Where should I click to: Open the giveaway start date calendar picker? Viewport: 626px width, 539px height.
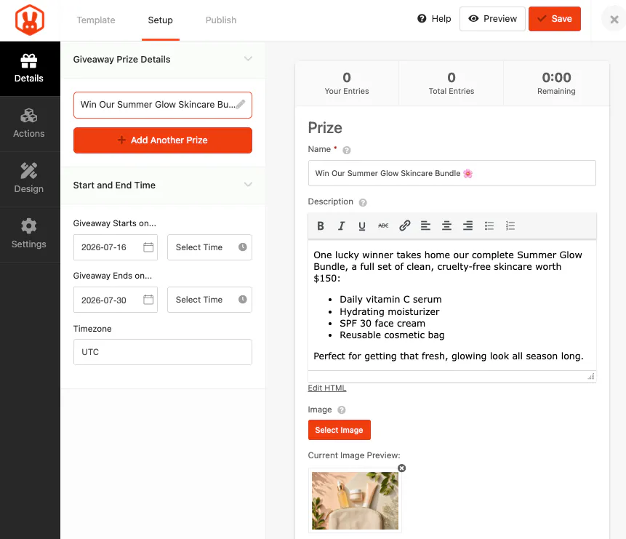coord(148,247)
